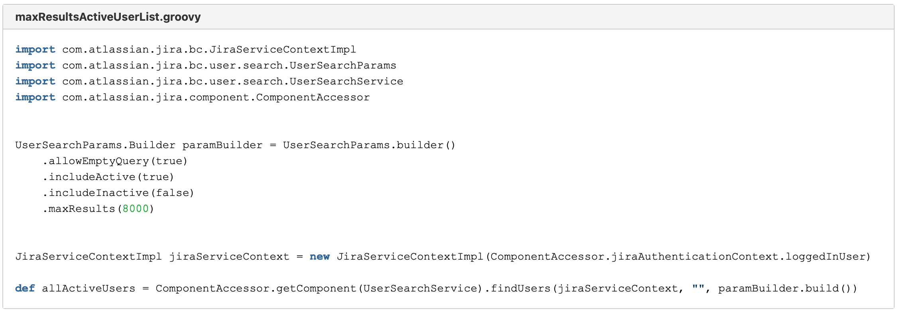Click the findUsers method call
Viewport: 897px width, 313px height.
520,288
